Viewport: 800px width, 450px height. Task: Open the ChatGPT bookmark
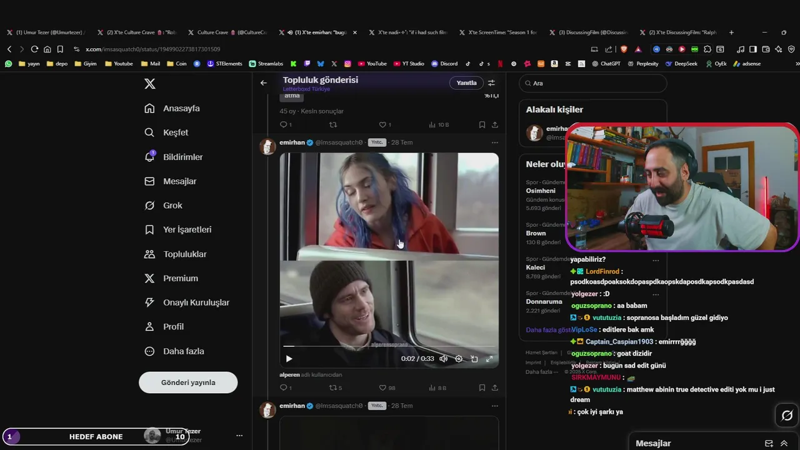click(606, 64)
